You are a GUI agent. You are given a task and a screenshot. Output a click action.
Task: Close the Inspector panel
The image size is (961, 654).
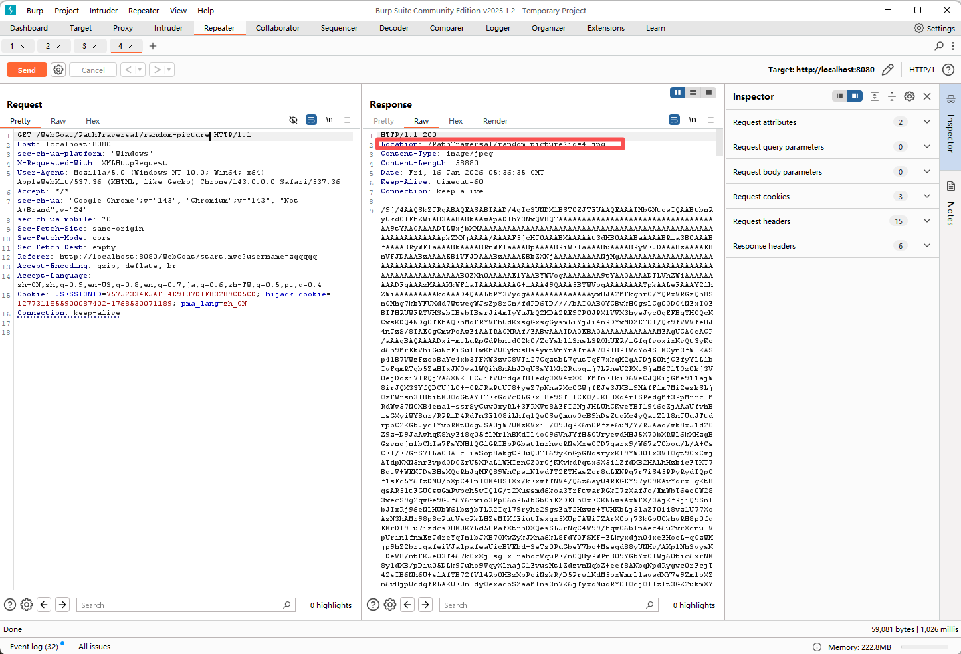click(927, 96)
